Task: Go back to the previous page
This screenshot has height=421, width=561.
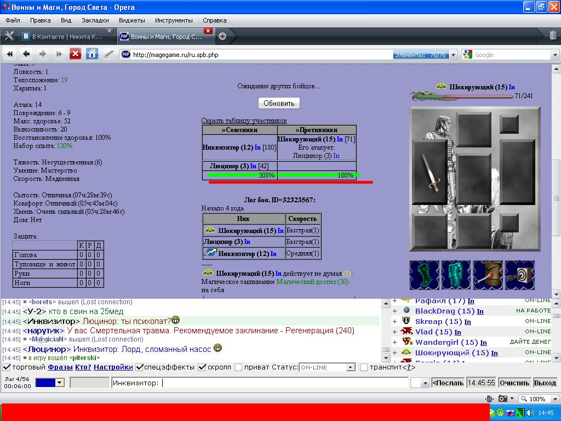Action: [26, 54]
